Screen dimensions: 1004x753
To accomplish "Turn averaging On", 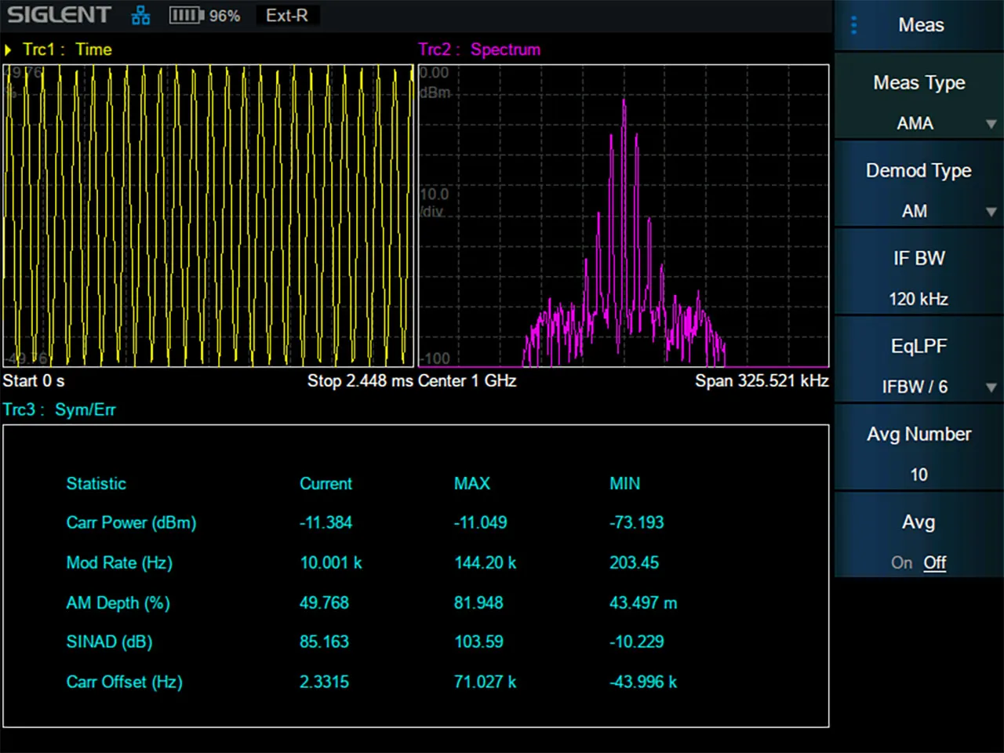I will point(901,562).
